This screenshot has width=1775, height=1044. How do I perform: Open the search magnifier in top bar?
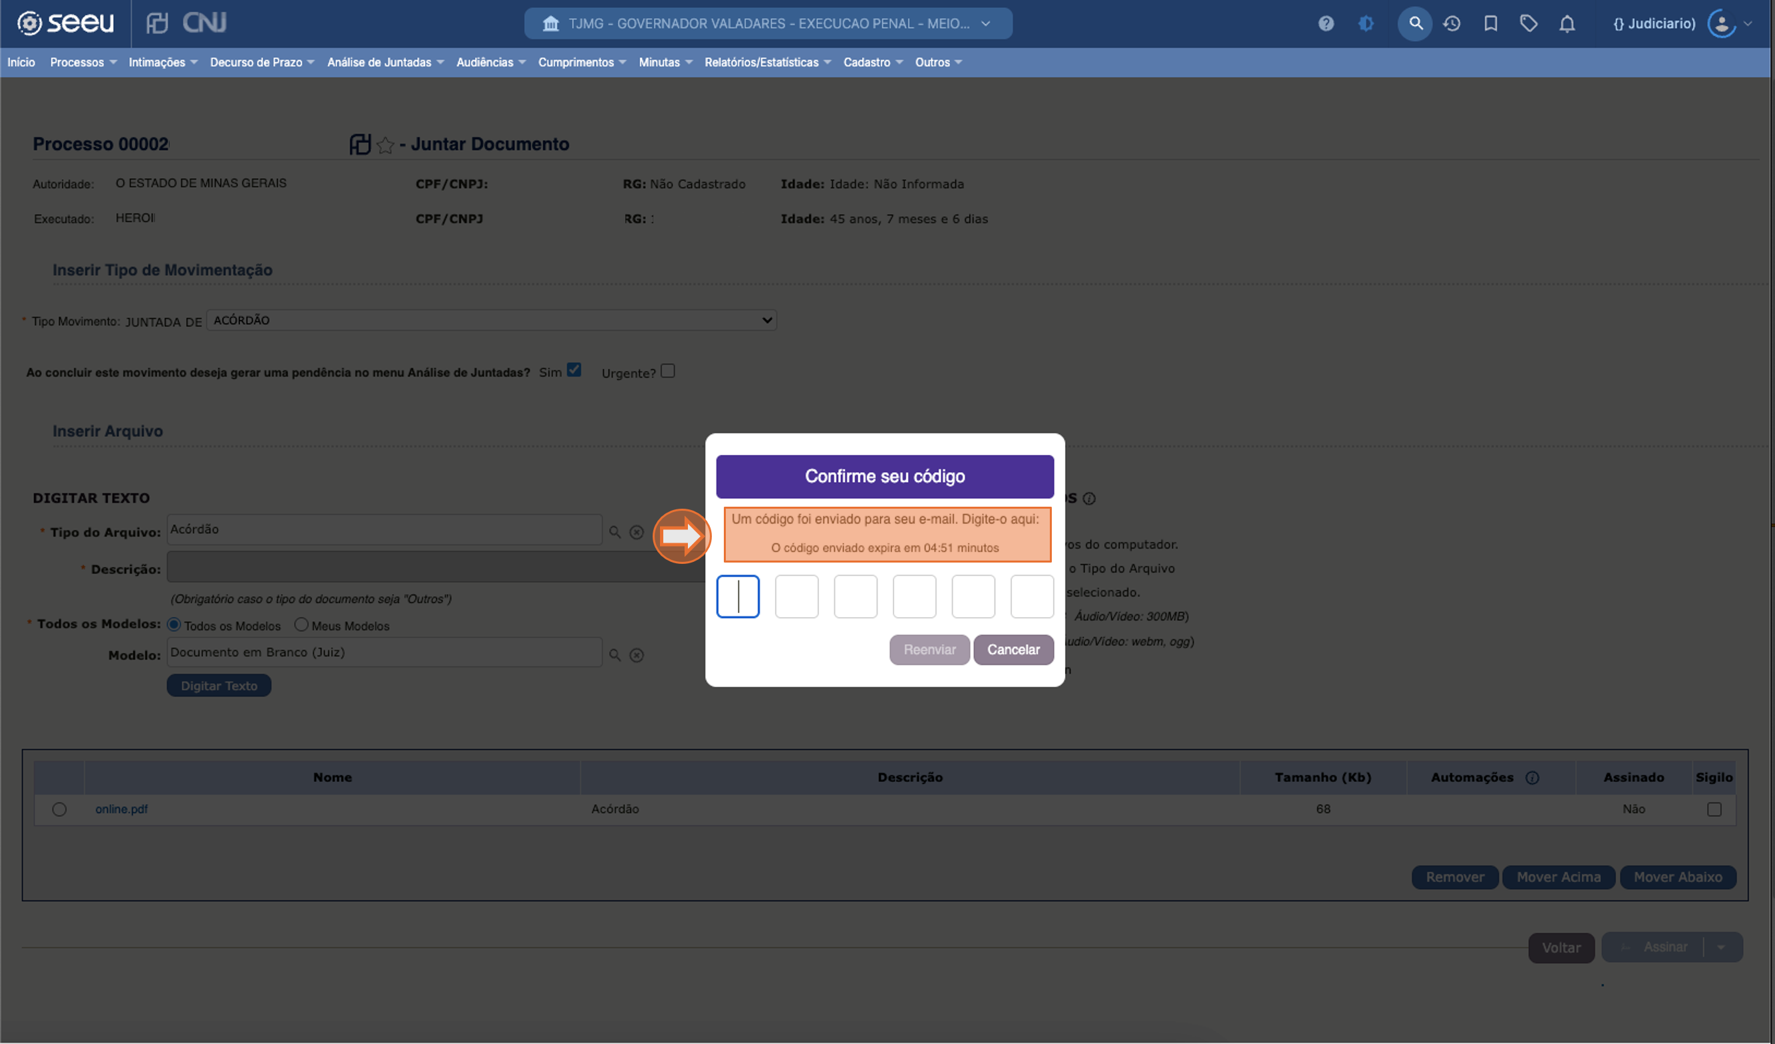coord(1414,23)
